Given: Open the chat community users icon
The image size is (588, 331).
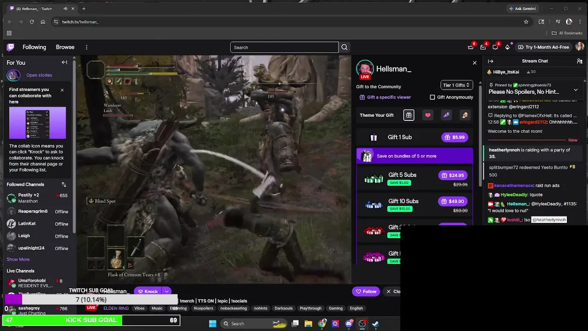Looking at the screenshot, I should click(x=580, y=61).
